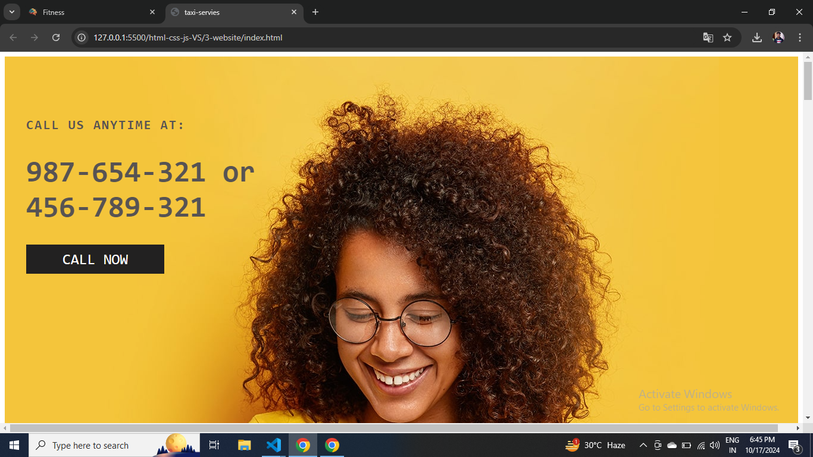This screenshot has height=457, width=813.
Task: Click the CALL NOW button
Action: click(x=95, y=259)
